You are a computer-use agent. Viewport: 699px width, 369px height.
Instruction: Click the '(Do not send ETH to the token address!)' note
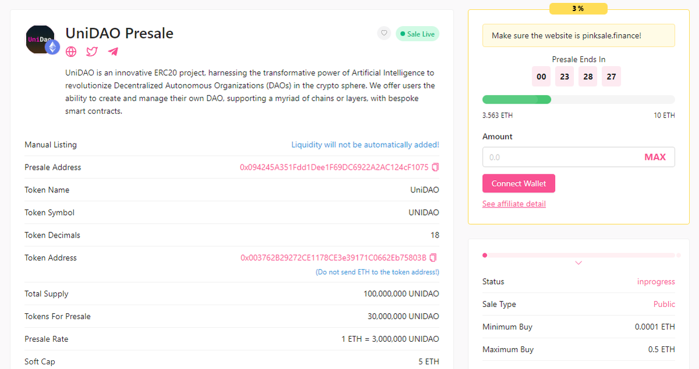click(377, 272)
